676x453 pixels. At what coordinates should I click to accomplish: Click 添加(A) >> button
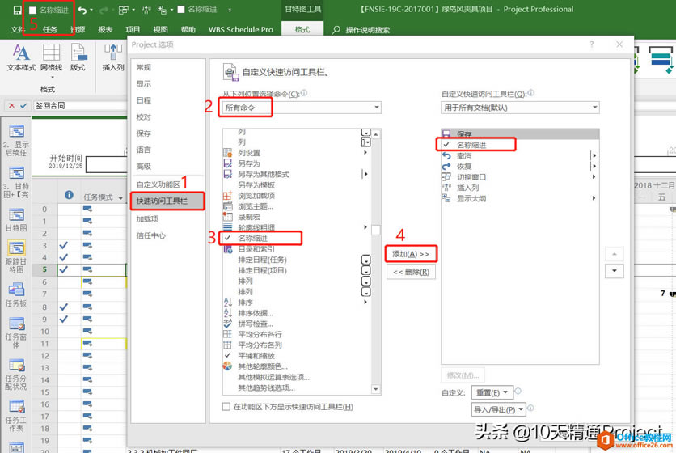click(411, 254)
